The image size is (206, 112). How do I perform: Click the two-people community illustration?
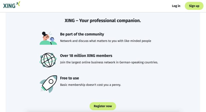[x=48, y=38]
